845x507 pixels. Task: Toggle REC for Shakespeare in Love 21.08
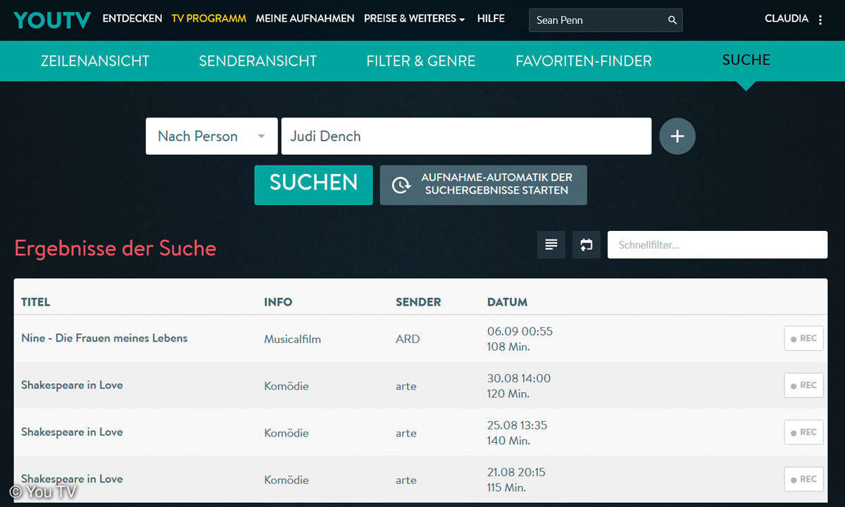click(803, 480)
